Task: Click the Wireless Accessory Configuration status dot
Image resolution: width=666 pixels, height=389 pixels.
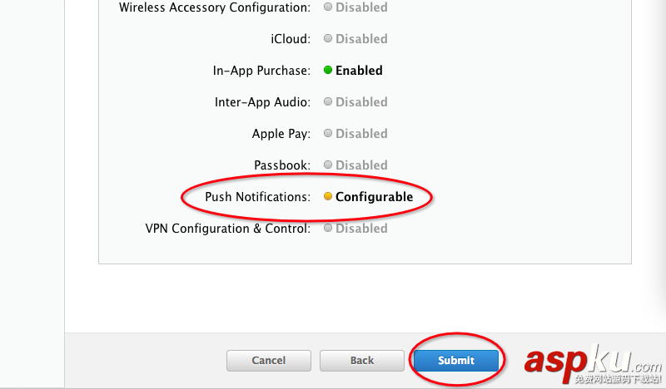Action: [328, 7]
